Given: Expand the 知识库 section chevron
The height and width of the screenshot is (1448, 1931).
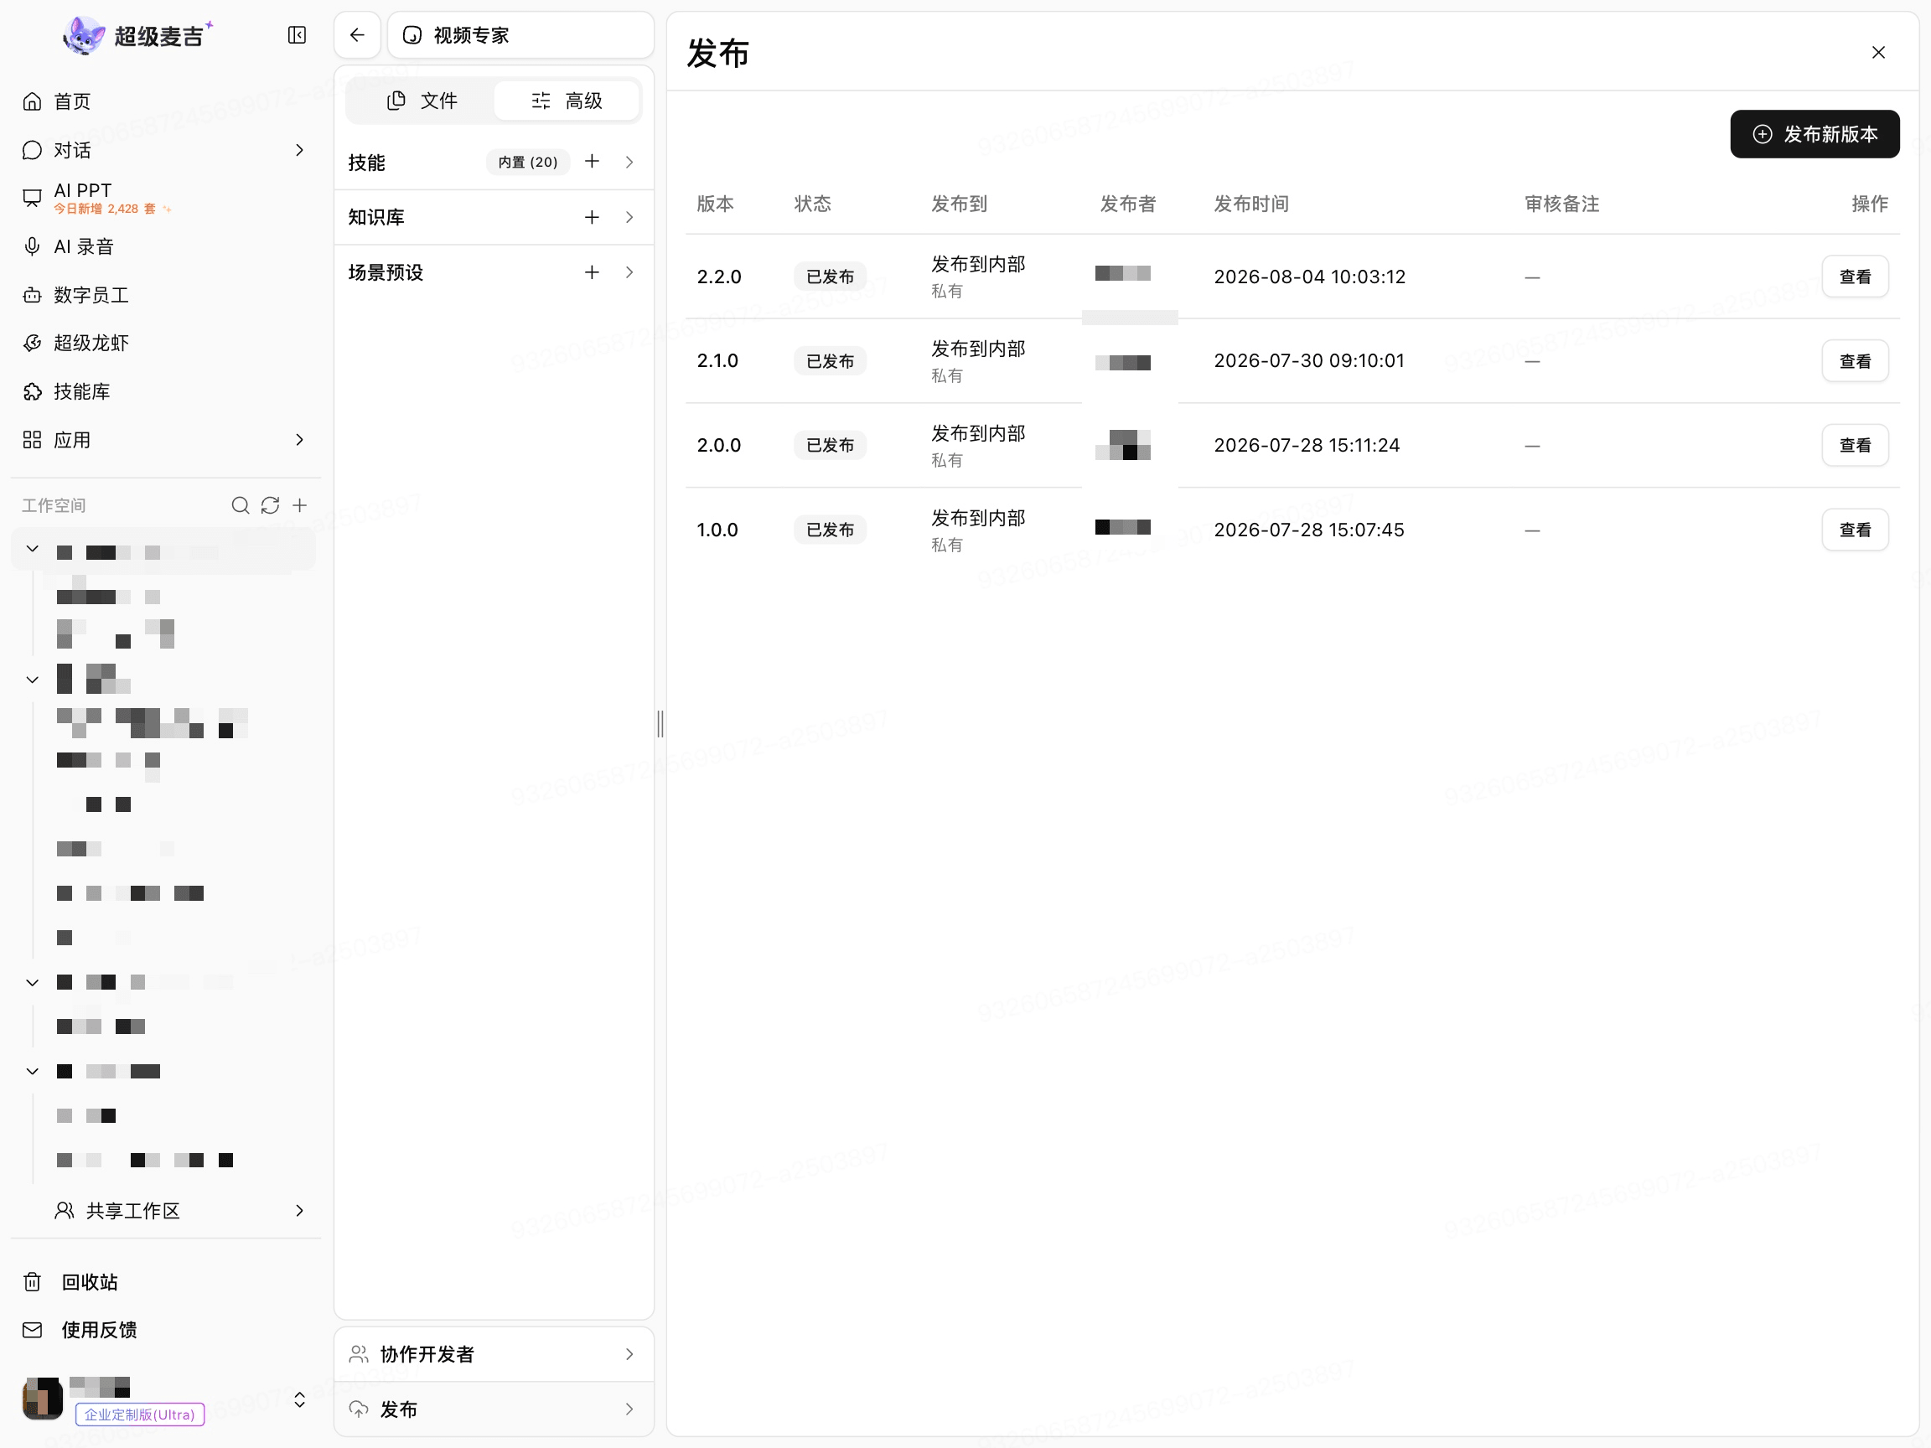Looking at the screenshot, I should coord(629,217).
